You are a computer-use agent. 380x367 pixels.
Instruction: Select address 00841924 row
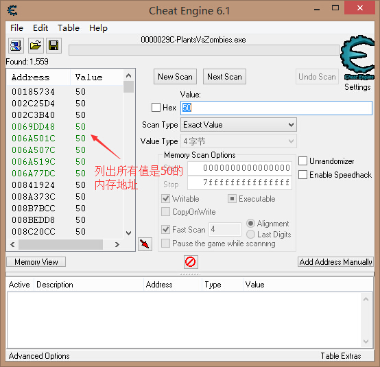pyautogui.click(x=65, y=185)
